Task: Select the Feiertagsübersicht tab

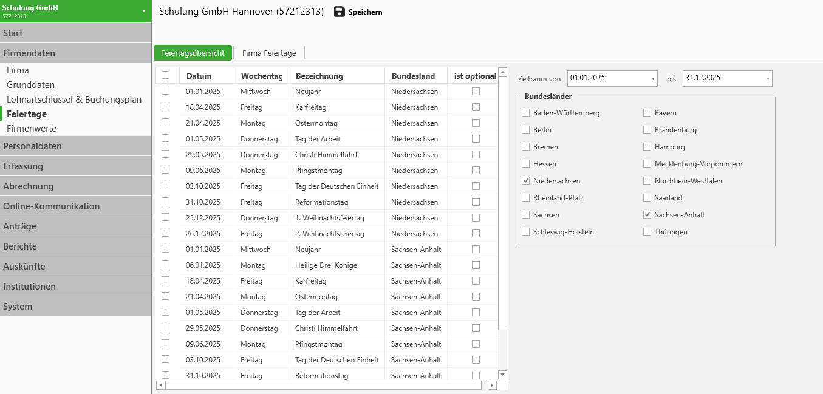Action: [x=193, y=53]
